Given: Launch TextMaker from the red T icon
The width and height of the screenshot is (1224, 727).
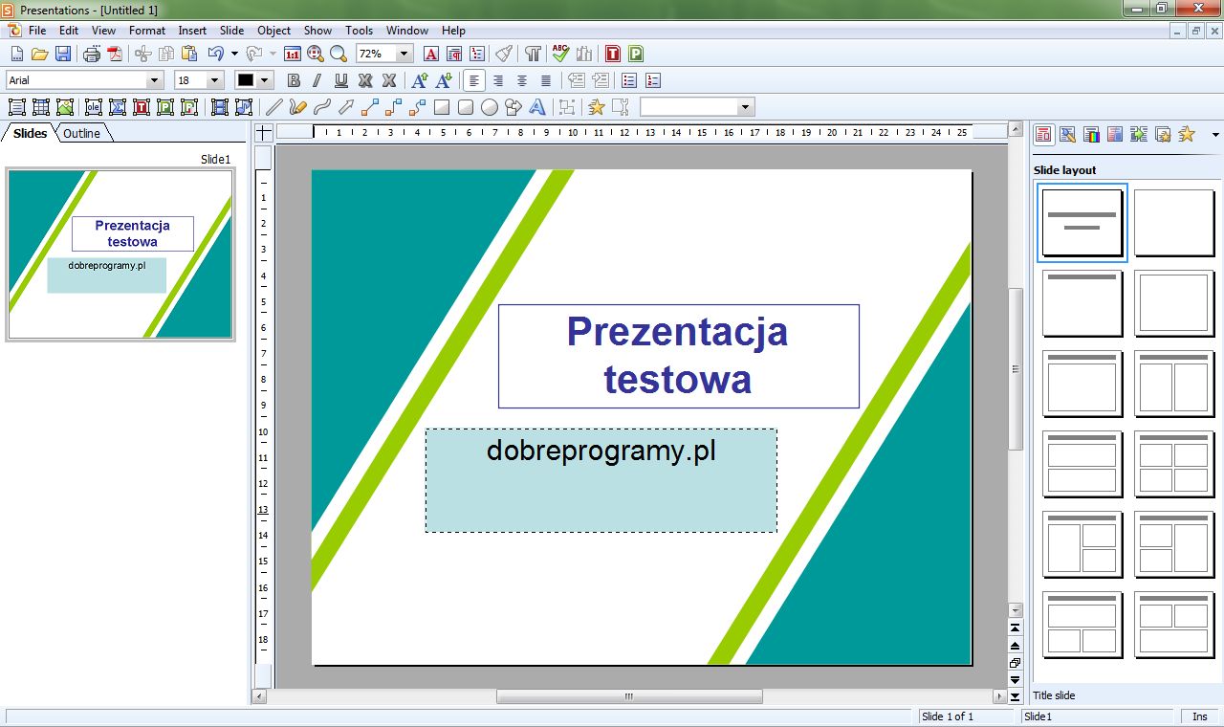Looking at the screenshot, I should pyautogui.click(x=613, y=54).
